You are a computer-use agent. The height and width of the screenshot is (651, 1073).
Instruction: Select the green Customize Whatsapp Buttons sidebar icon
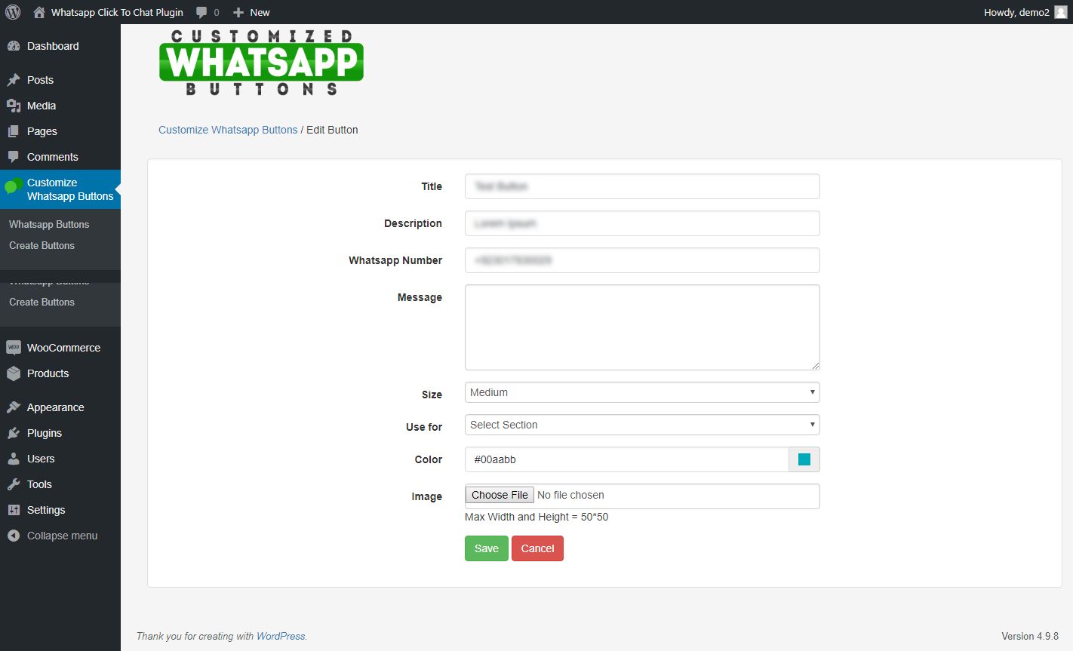click(14, 186)
